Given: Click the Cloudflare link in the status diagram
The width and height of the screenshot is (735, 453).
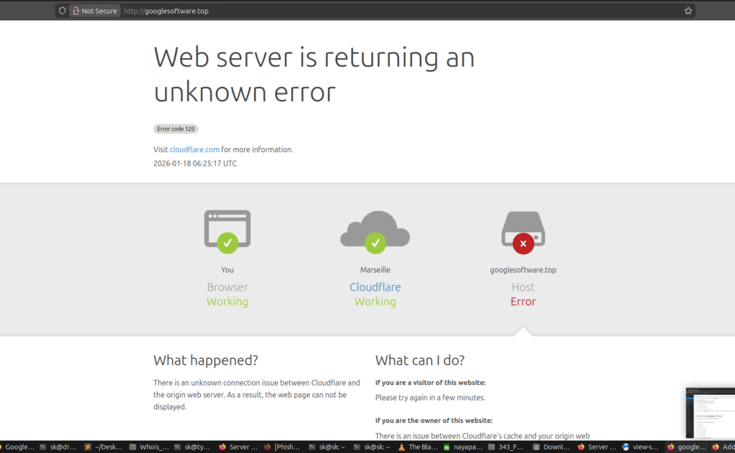Looking at the screenshot, I should pos(375,286).
